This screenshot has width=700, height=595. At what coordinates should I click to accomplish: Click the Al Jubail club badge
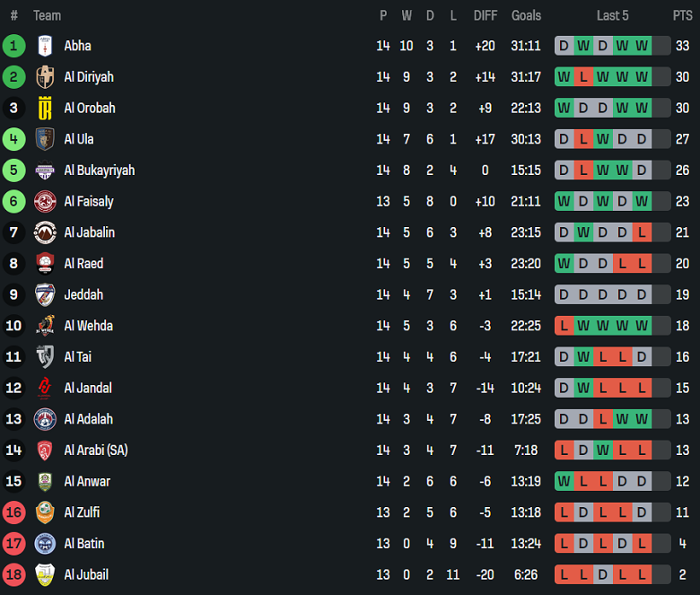click(x=45, y=574)
